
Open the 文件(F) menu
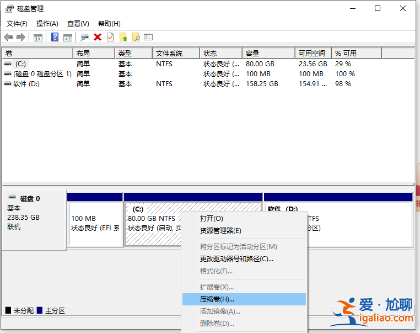17,24
